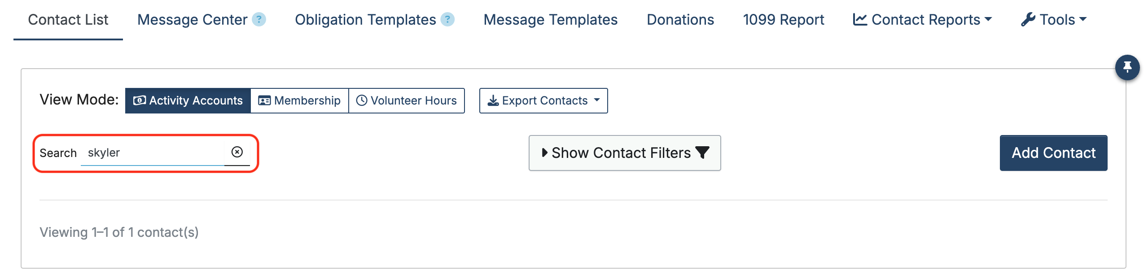Click into the Search text field
The width and height of the screenshot is (1148, 279).
153,153
